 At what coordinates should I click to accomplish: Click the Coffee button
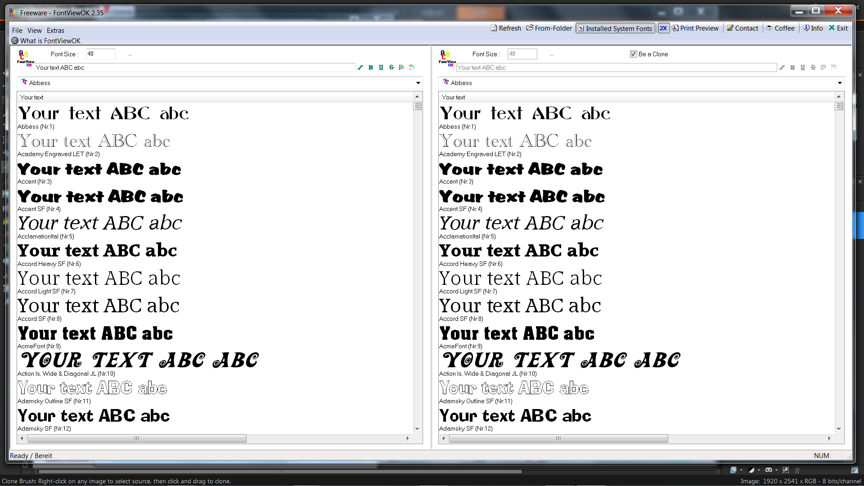pyautogui.click(x=780, y=28)
